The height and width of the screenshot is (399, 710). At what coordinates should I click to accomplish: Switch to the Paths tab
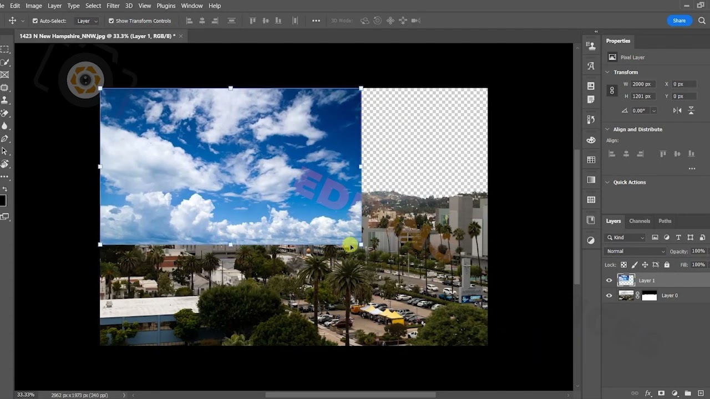[665, 221]
